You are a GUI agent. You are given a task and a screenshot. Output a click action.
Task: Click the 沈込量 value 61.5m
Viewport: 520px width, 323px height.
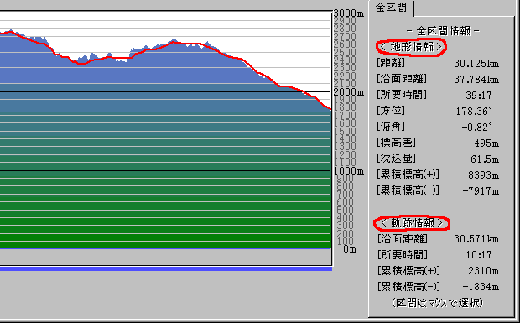coord(485,159)
